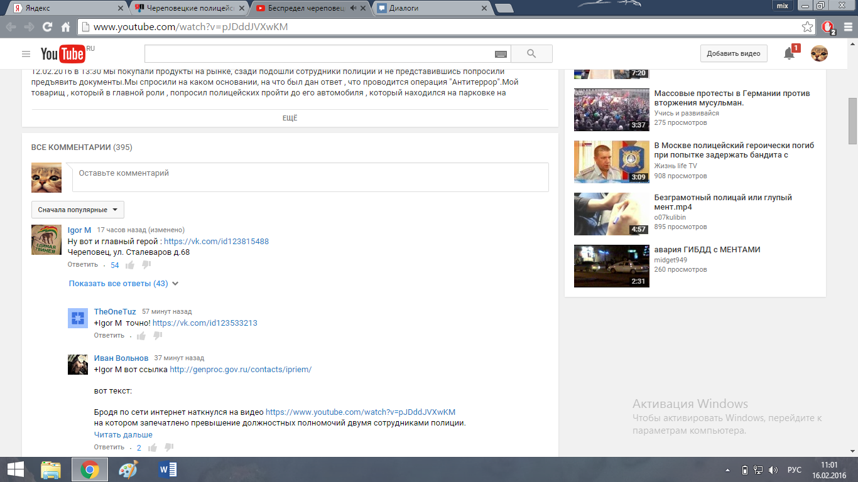The width and height of the screenshot is (858, 482).
Task: Expand the description with ЕЩЁ
Action: tap(290, 118)
